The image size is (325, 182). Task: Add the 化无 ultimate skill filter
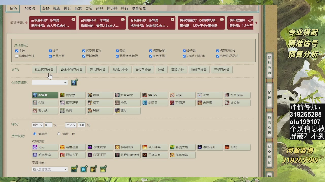pos(45,147)
